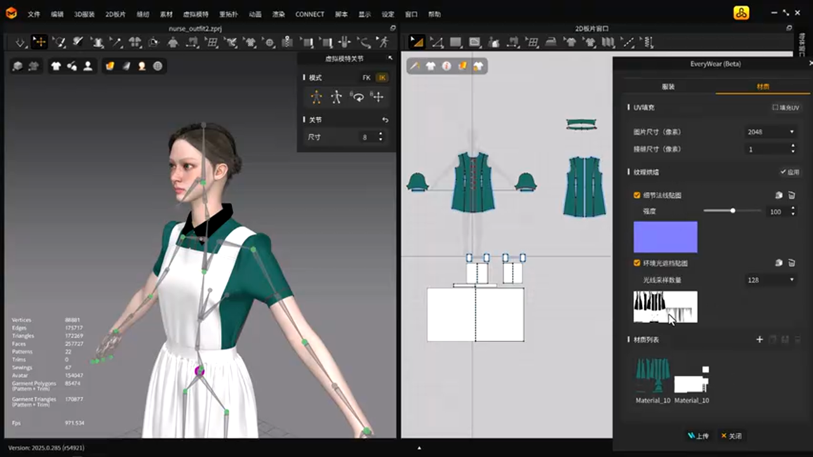Uncheck the 环境光遮挡贴图 checkbox
This screenshot has height=457, width=813.
pos(637,263)
